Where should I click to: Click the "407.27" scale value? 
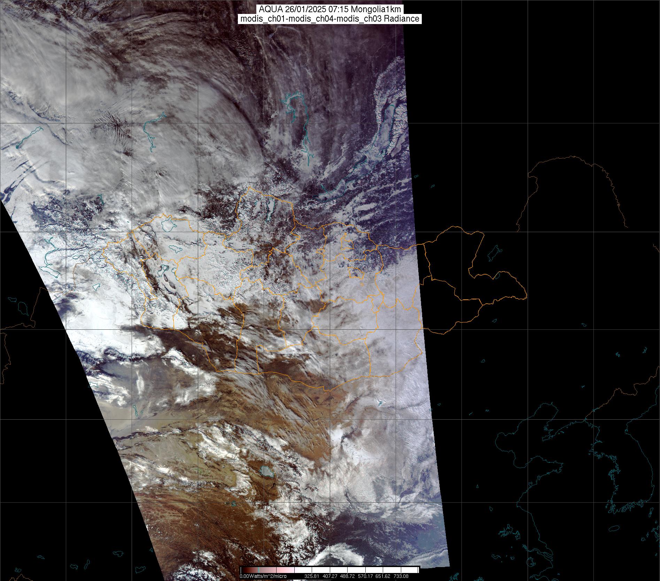tap(330, 576)
